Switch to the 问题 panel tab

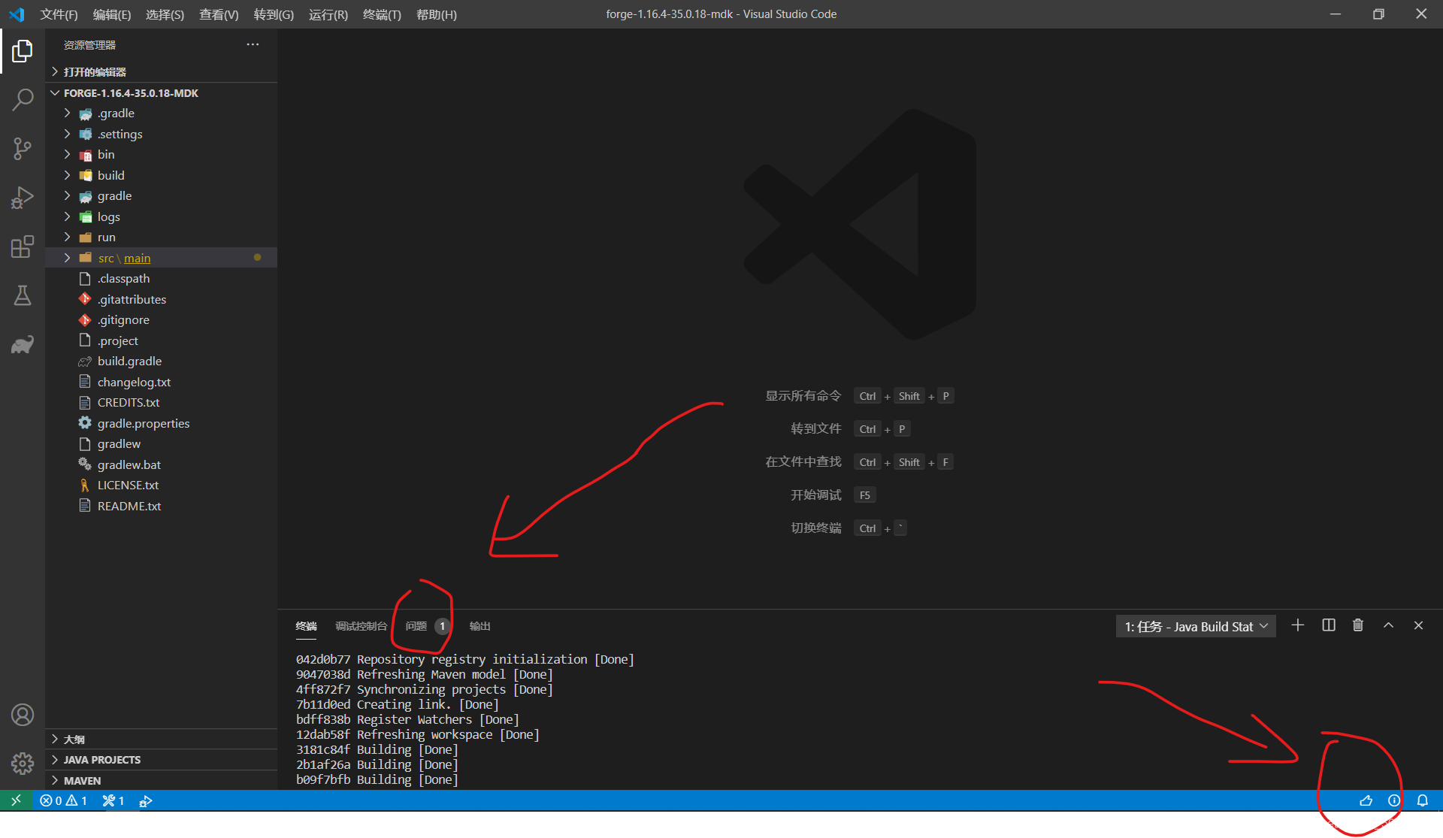coord(427,626)
